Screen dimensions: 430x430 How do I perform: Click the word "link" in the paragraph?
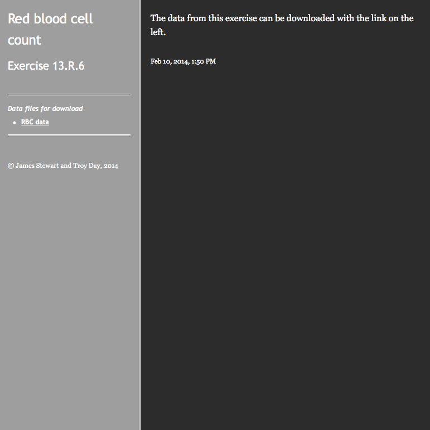coord(379,18)
